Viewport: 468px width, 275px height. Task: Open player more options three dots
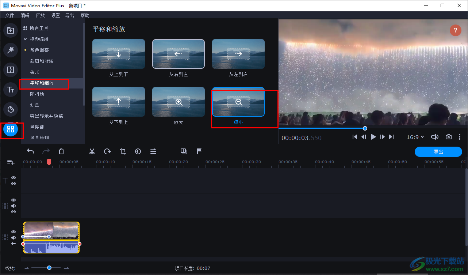pyautogui.click(x=460, y=137)
